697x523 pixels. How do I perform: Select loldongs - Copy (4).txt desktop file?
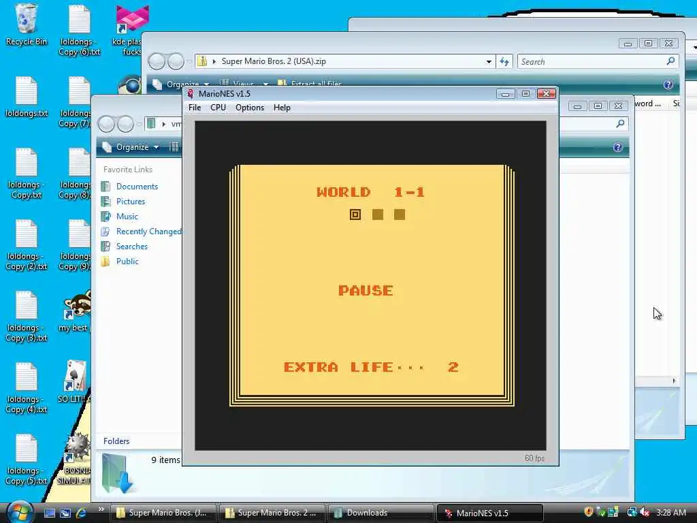(27, 388)
